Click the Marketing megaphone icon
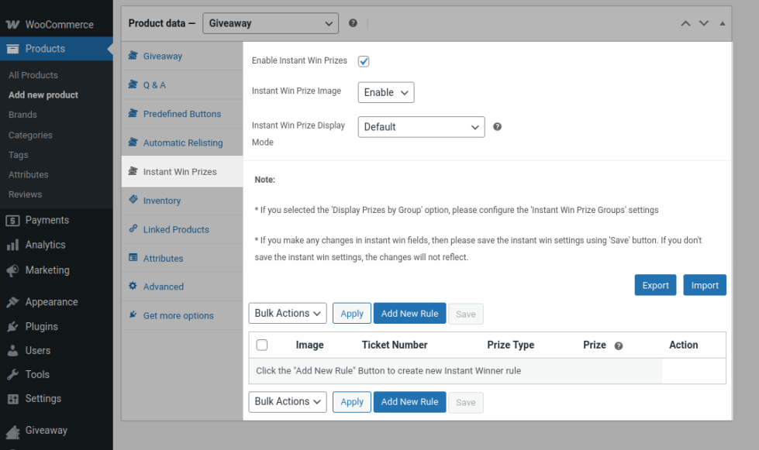The width and height of the screenshot is (759, 450). click(x=12, y=270)
